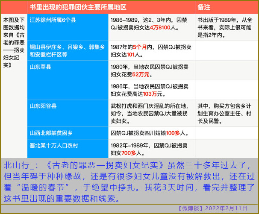Click the red amount '52万元'
259x214 pixels.
[141, 74]
